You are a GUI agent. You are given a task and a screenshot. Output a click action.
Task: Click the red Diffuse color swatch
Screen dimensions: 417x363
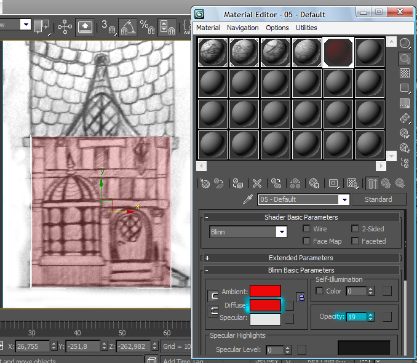265,305
